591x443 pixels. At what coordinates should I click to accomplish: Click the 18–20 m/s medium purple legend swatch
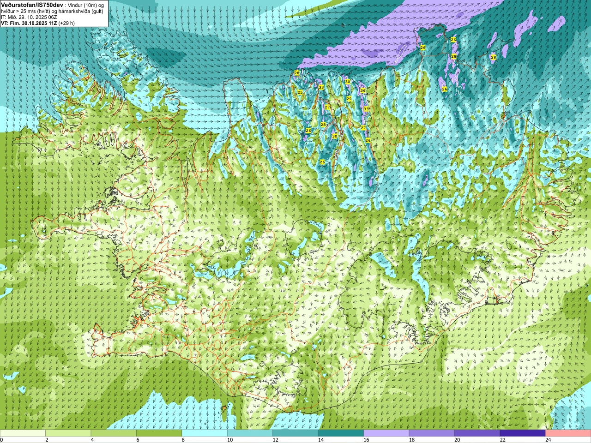pyautogui.click(x=432, y=433)
